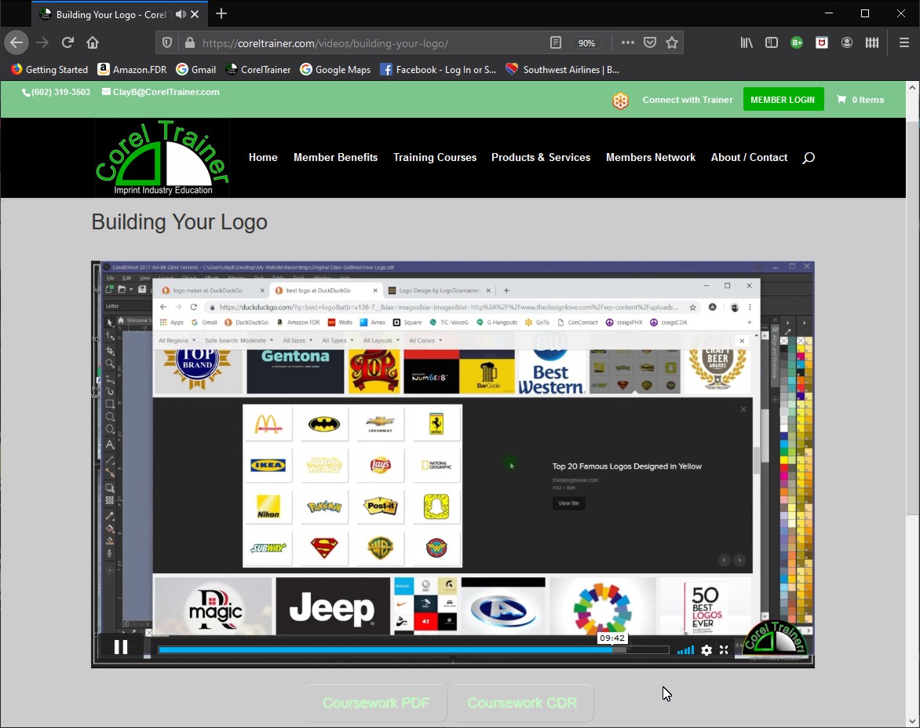Click the video progress bar
Viewport: 920px width, 728px height.
(x=414, y=649)
